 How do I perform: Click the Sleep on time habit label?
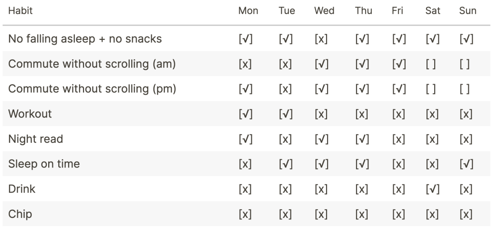(x=44, y=164)
